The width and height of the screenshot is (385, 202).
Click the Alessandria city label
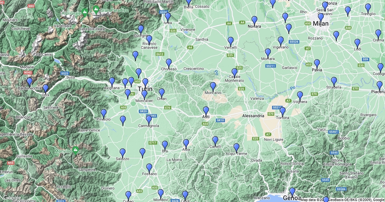(253, 116)
